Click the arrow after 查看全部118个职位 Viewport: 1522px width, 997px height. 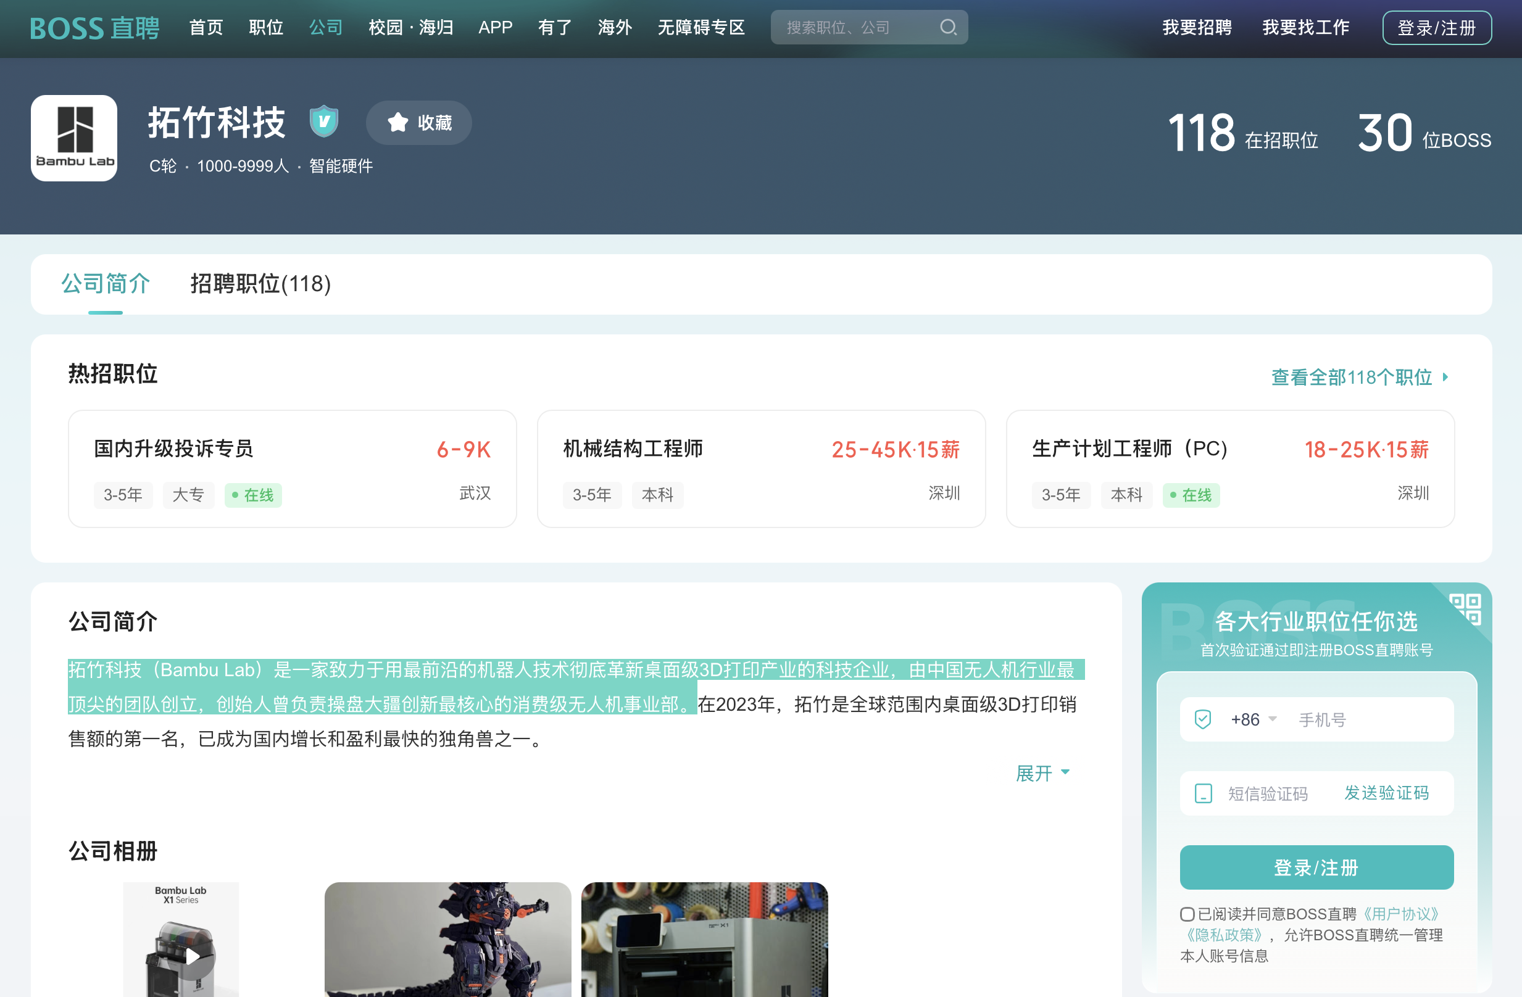point(1446,378)
